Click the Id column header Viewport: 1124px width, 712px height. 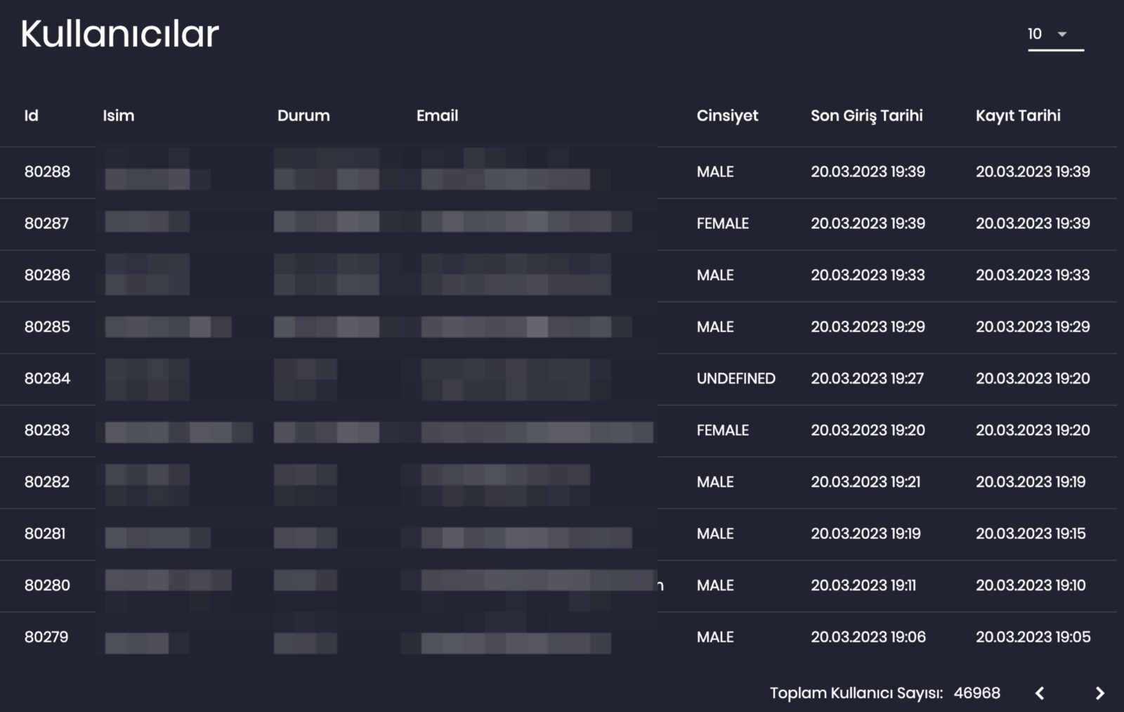(32, 116)
